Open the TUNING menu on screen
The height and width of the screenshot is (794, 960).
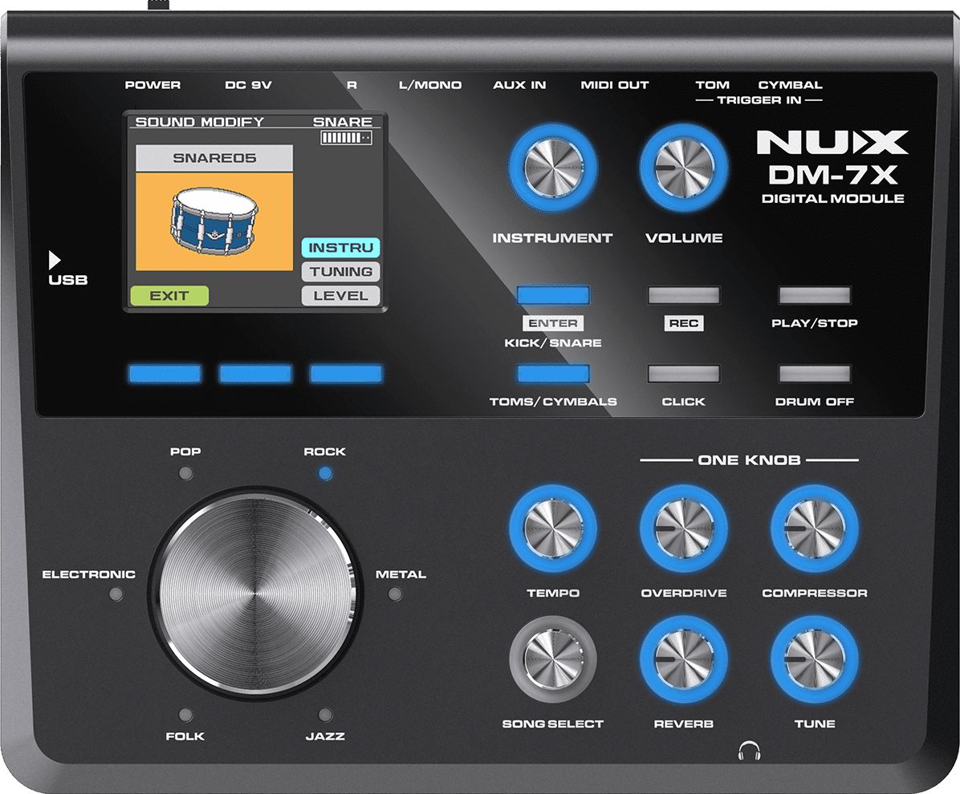tap(344, 272)
